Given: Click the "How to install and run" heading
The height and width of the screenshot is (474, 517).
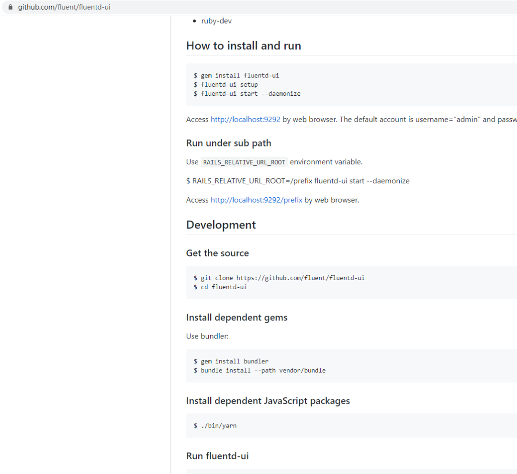Looking at the screenshot, I should point(243,46).
